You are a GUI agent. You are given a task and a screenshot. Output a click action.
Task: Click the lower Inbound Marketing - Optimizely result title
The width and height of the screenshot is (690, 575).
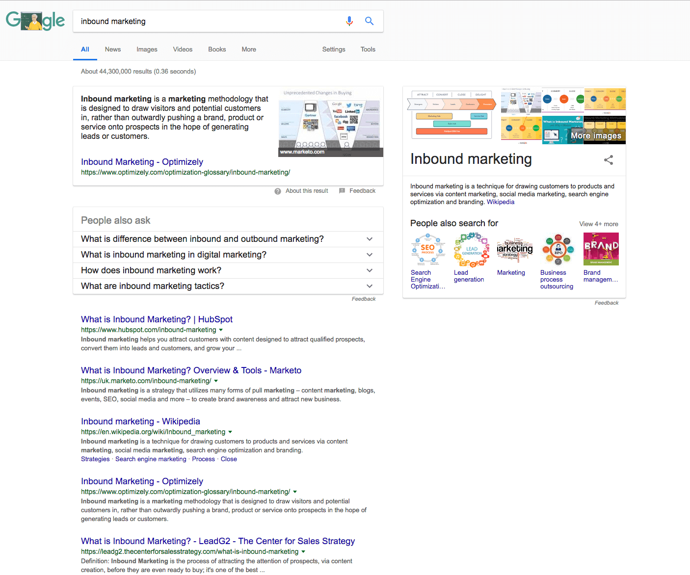142,481
